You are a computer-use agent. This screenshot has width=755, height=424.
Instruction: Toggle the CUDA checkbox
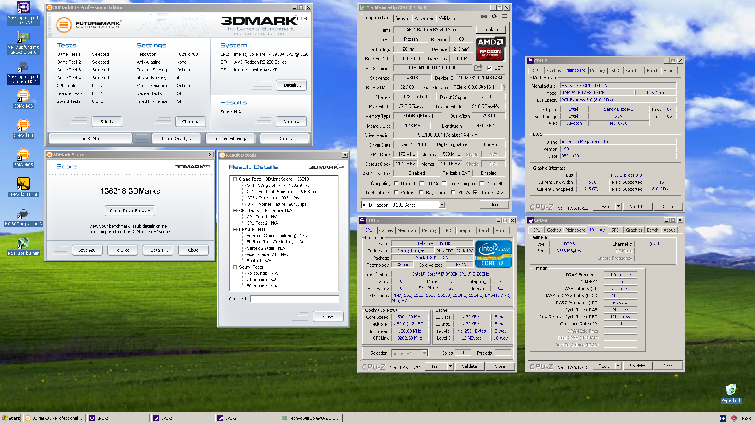click(422, 183)
